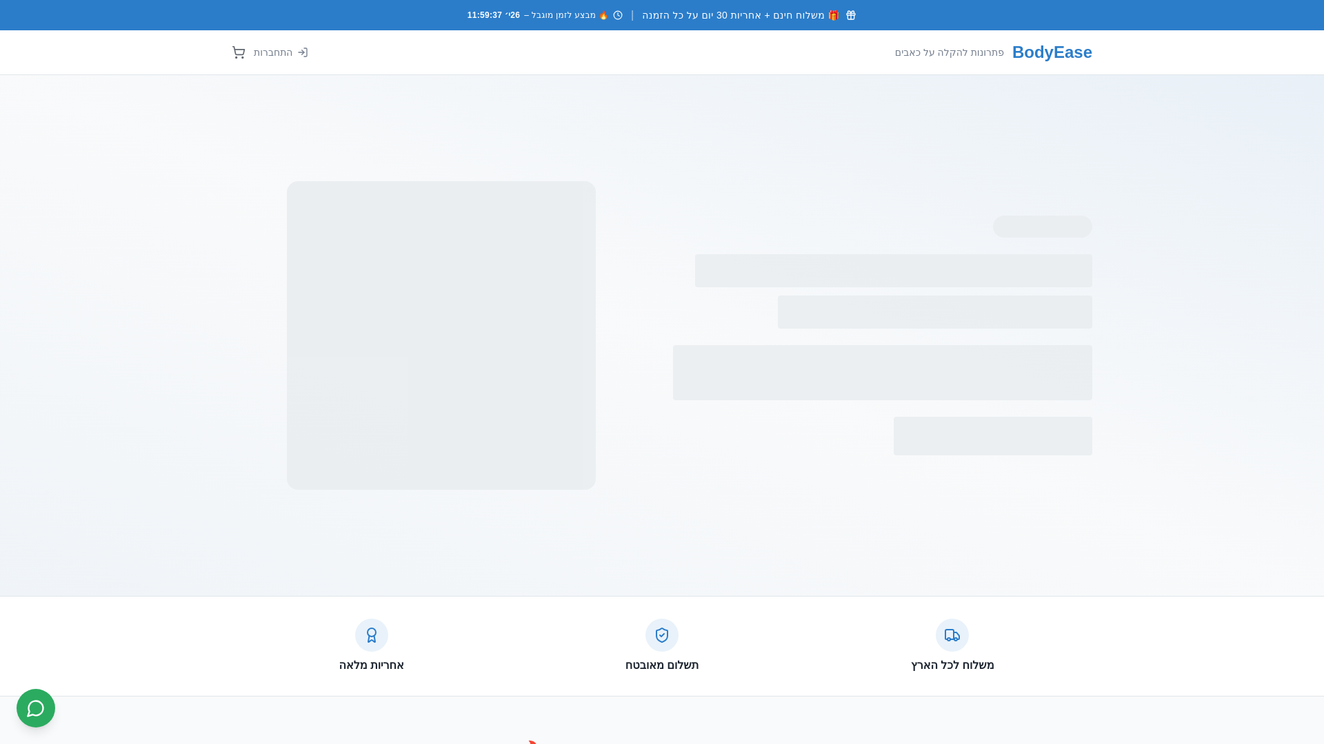1324x744 pixels.
Task: Click the free shipping banner text
Action: 741,15
